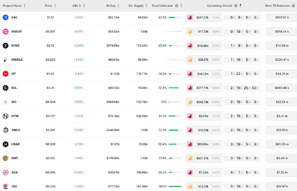The image size is (297, 191).
Task: Click the yellow linear unlock icon in SWEAT row
Action: (x=190, y=31)
